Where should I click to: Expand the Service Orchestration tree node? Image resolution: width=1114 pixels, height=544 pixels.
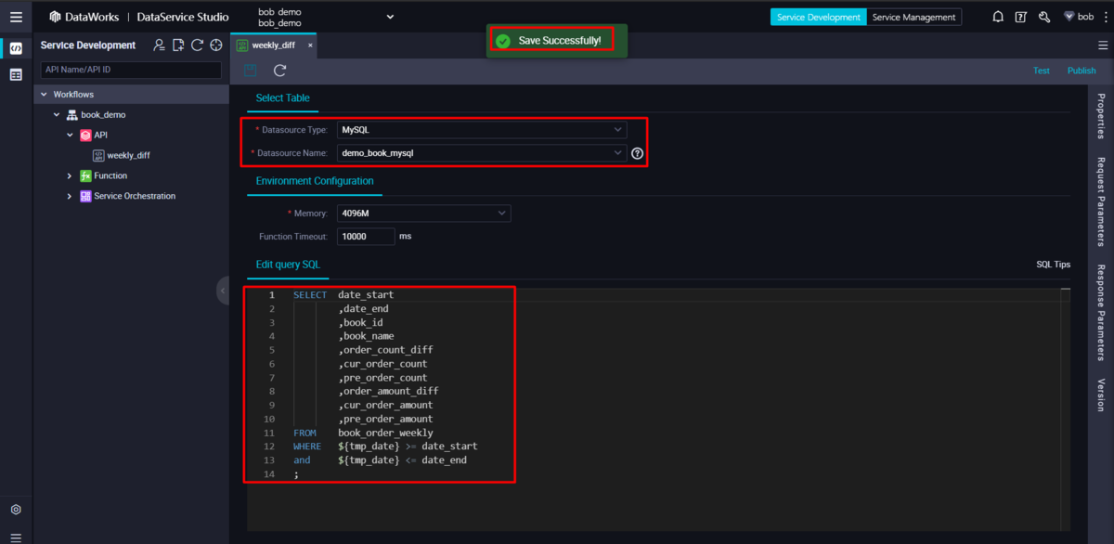pos(70,196)
